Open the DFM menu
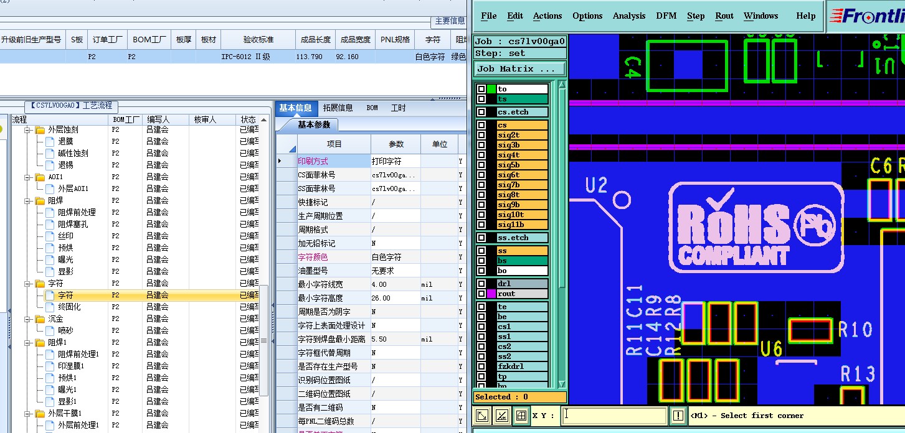905x433 pixels. click(666, 16)
